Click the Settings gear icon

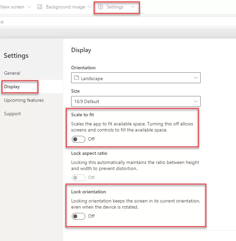click(x=100, y=7)
